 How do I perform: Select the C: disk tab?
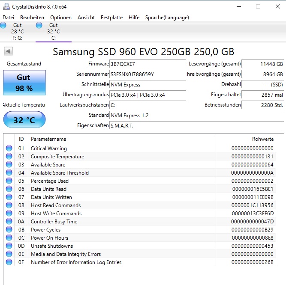pyautogui.click(x=54, y=32)
